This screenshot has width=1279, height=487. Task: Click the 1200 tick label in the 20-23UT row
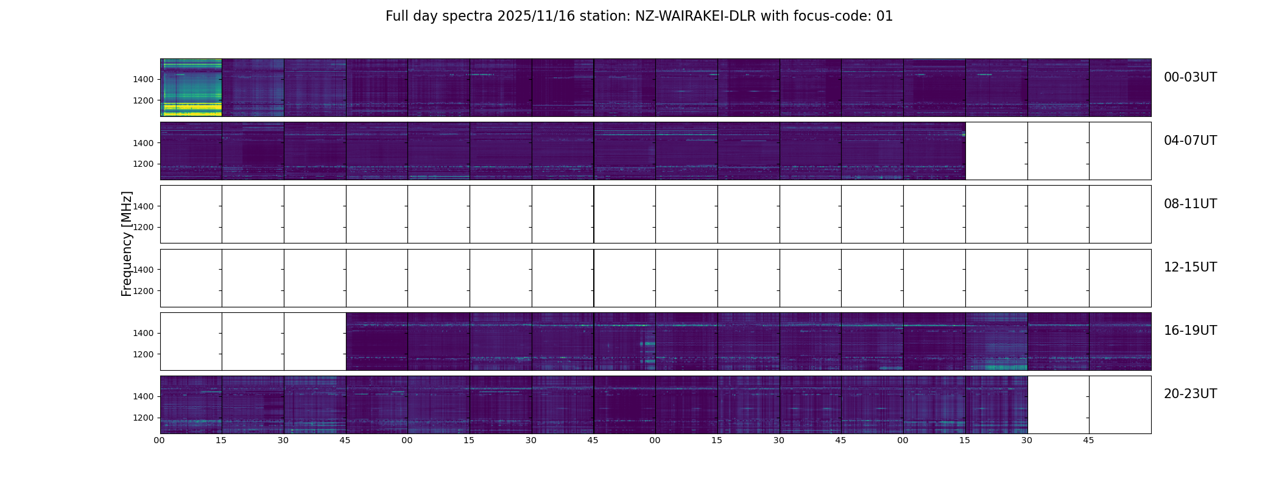tap(144, 418)
